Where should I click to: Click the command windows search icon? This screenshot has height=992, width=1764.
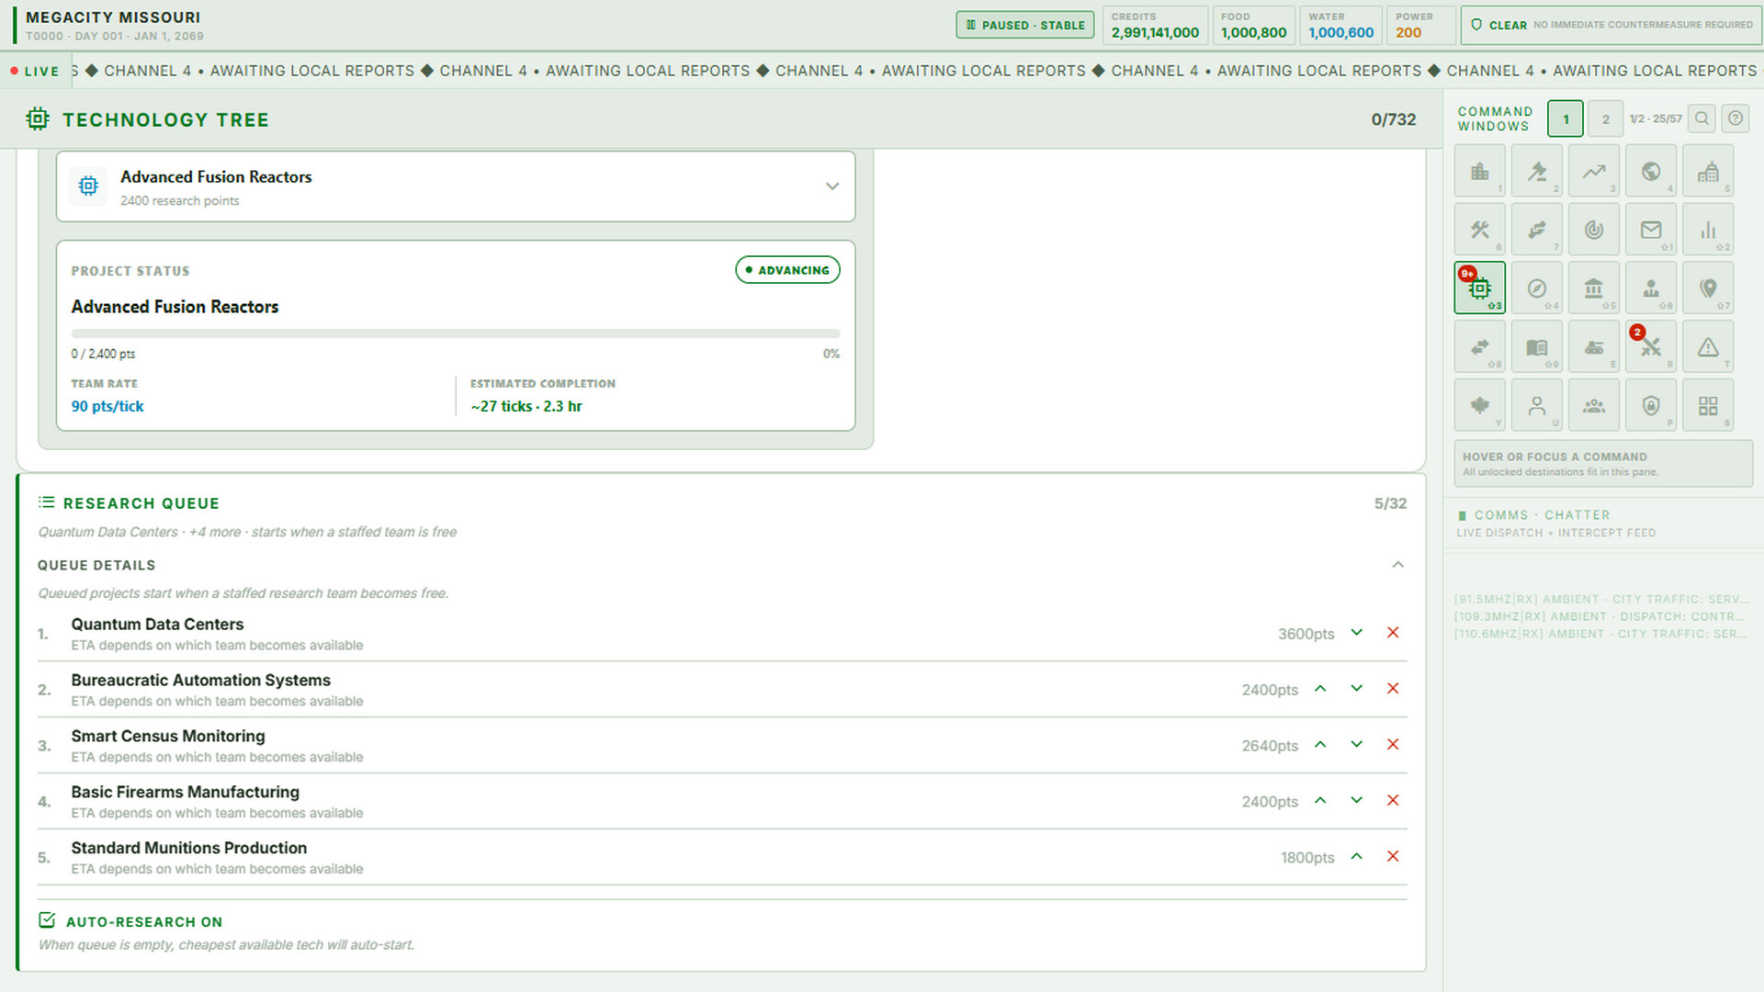[1702, 118]
